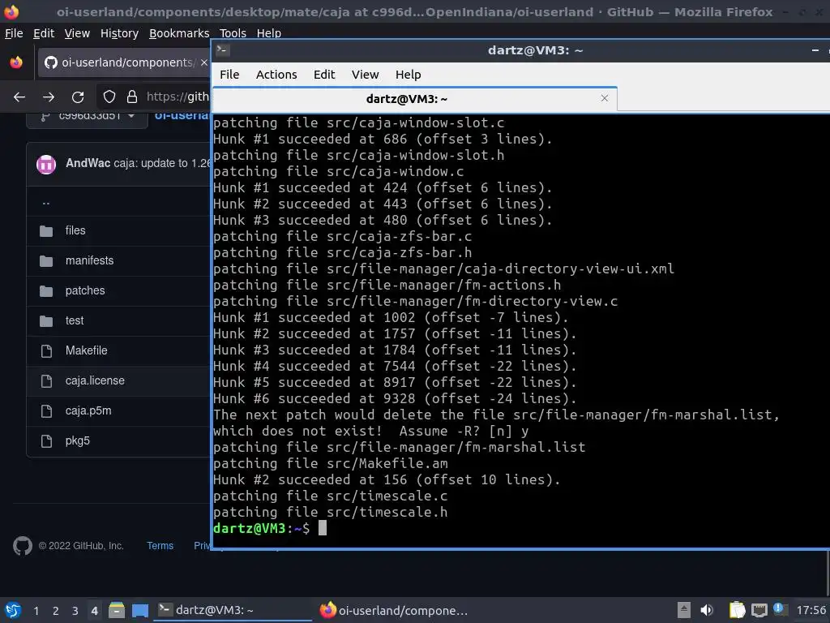This screenshot has height=623, width=830.
Task: Open the Firefox File menu
Action: coord(14,33)
